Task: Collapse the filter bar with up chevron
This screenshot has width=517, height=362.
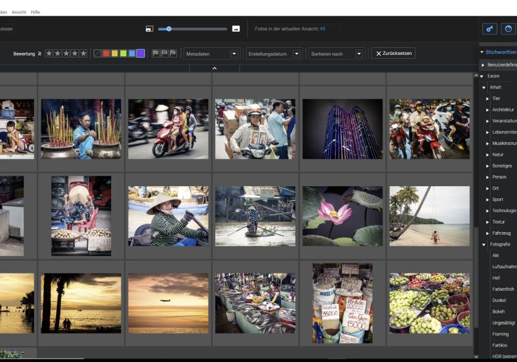Action: [215, 68]
